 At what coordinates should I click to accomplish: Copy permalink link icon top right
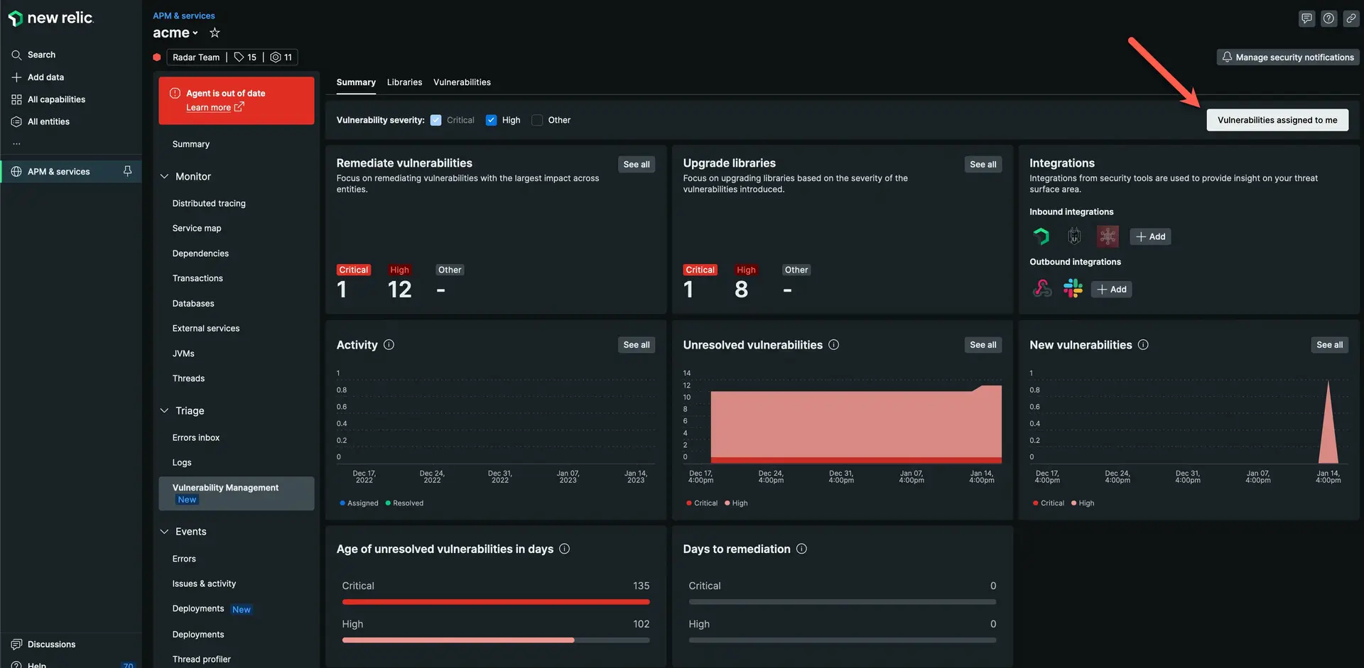point(1351,18)
